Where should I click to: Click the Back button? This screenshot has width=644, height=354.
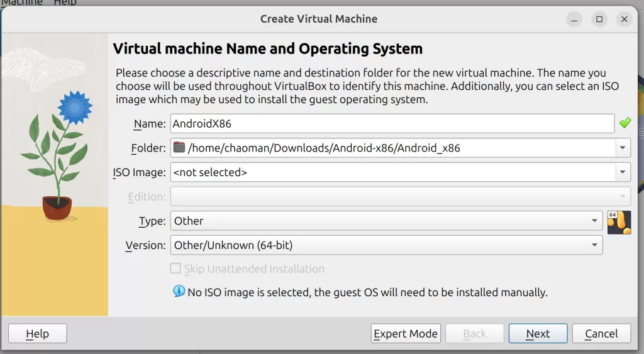coord(475,334)
